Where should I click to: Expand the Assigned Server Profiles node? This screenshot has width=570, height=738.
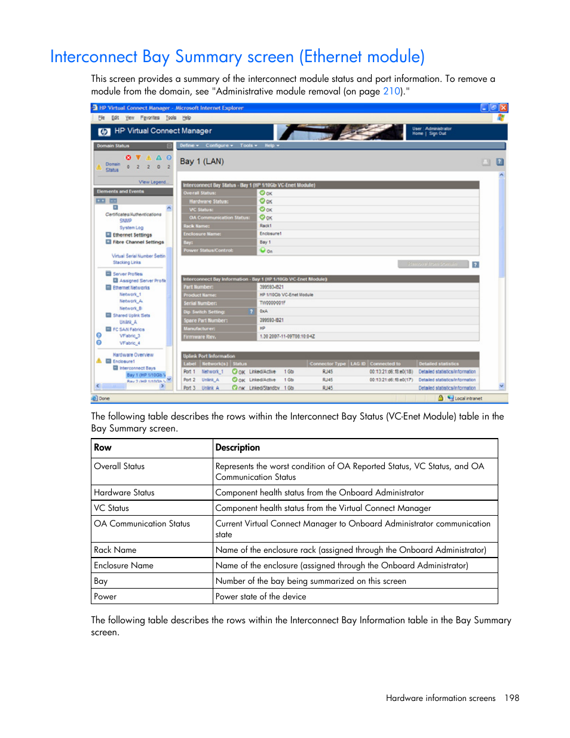tap(115, 280)
